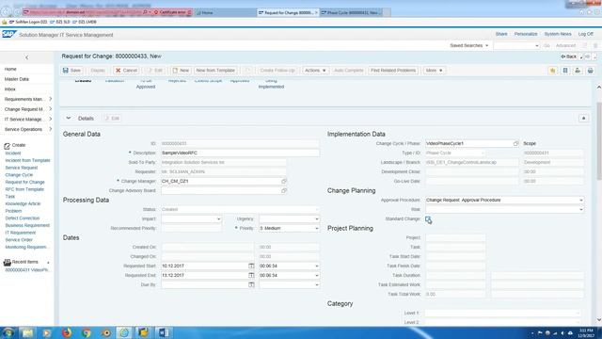Open Change Advisory Board value help icon
Viewport: 602px width, 339px height.
[x=284, y=190]
